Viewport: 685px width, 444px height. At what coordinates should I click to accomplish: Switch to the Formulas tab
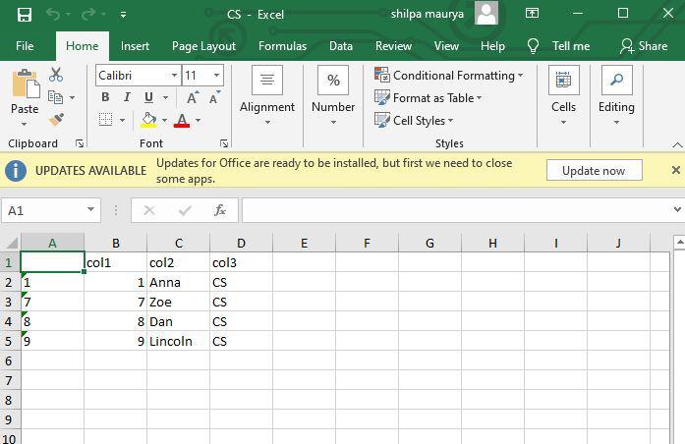coord(283,46)
